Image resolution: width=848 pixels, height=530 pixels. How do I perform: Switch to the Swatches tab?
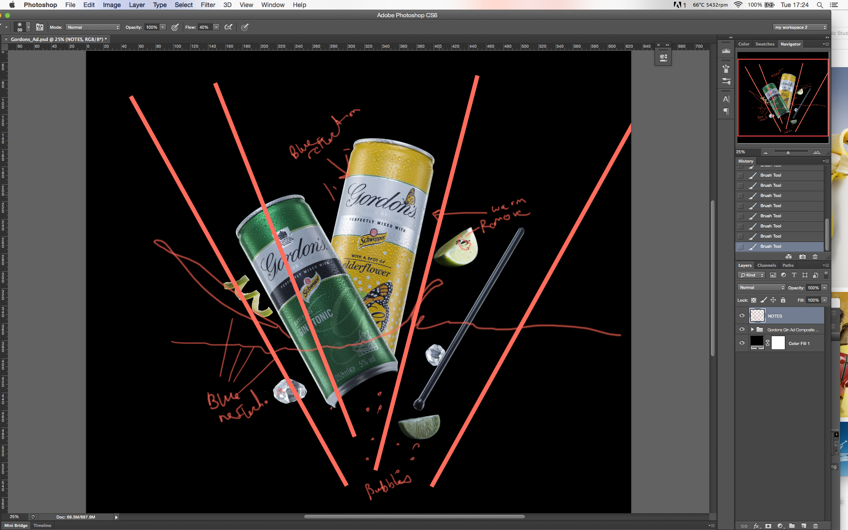click(765, 44)
